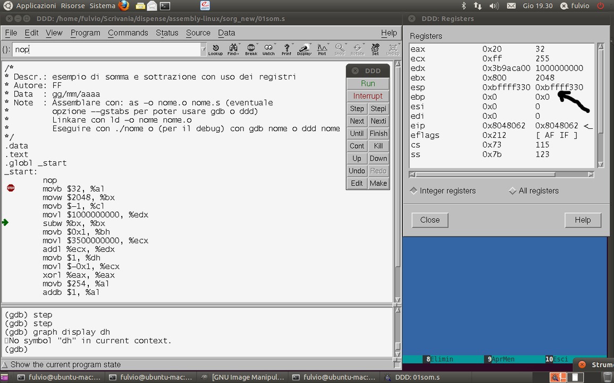Open the Data menu
This screenshot has width=614, height=383.
point(226,33)
